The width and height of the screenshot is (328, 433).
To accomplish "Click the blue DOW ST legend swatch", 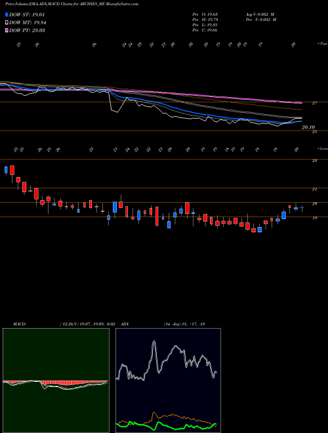I will 7,14.
